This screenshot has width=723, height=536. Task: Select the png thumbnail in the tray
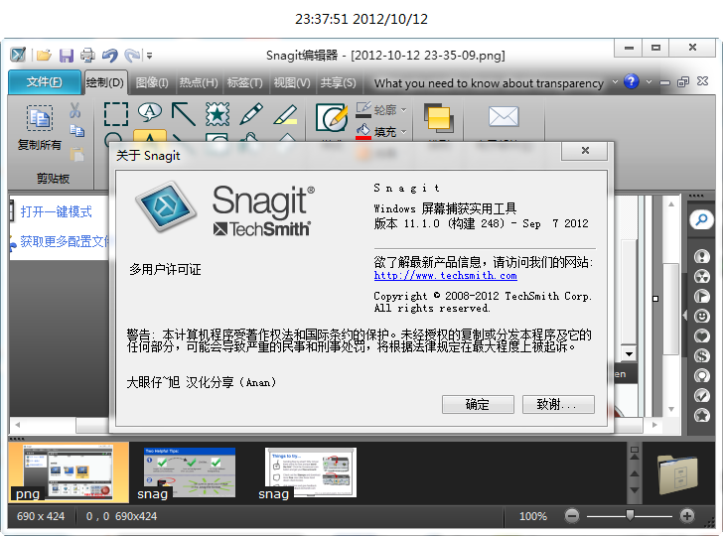[69, 472]
